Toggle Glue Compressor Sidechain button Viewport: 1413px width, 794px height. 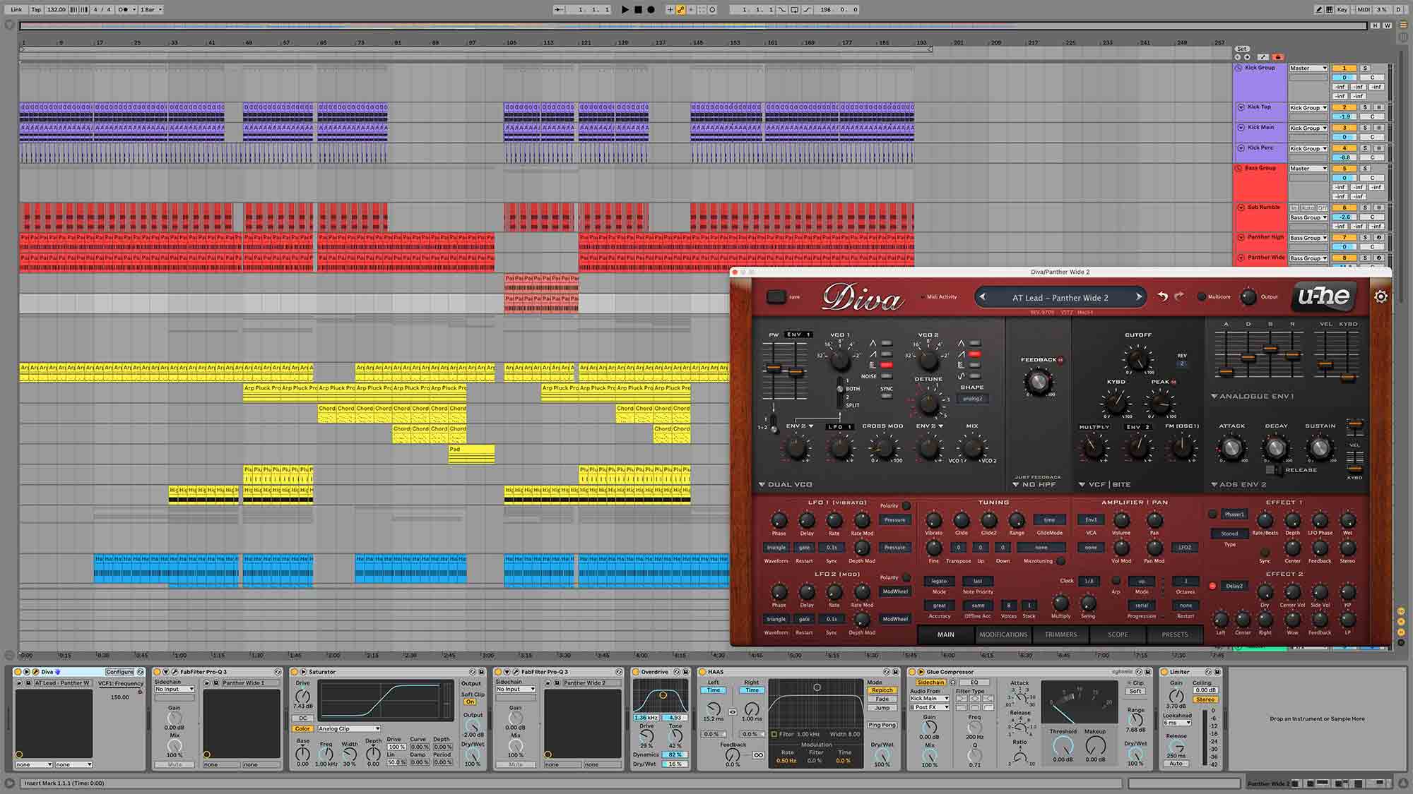click(930, 682)
